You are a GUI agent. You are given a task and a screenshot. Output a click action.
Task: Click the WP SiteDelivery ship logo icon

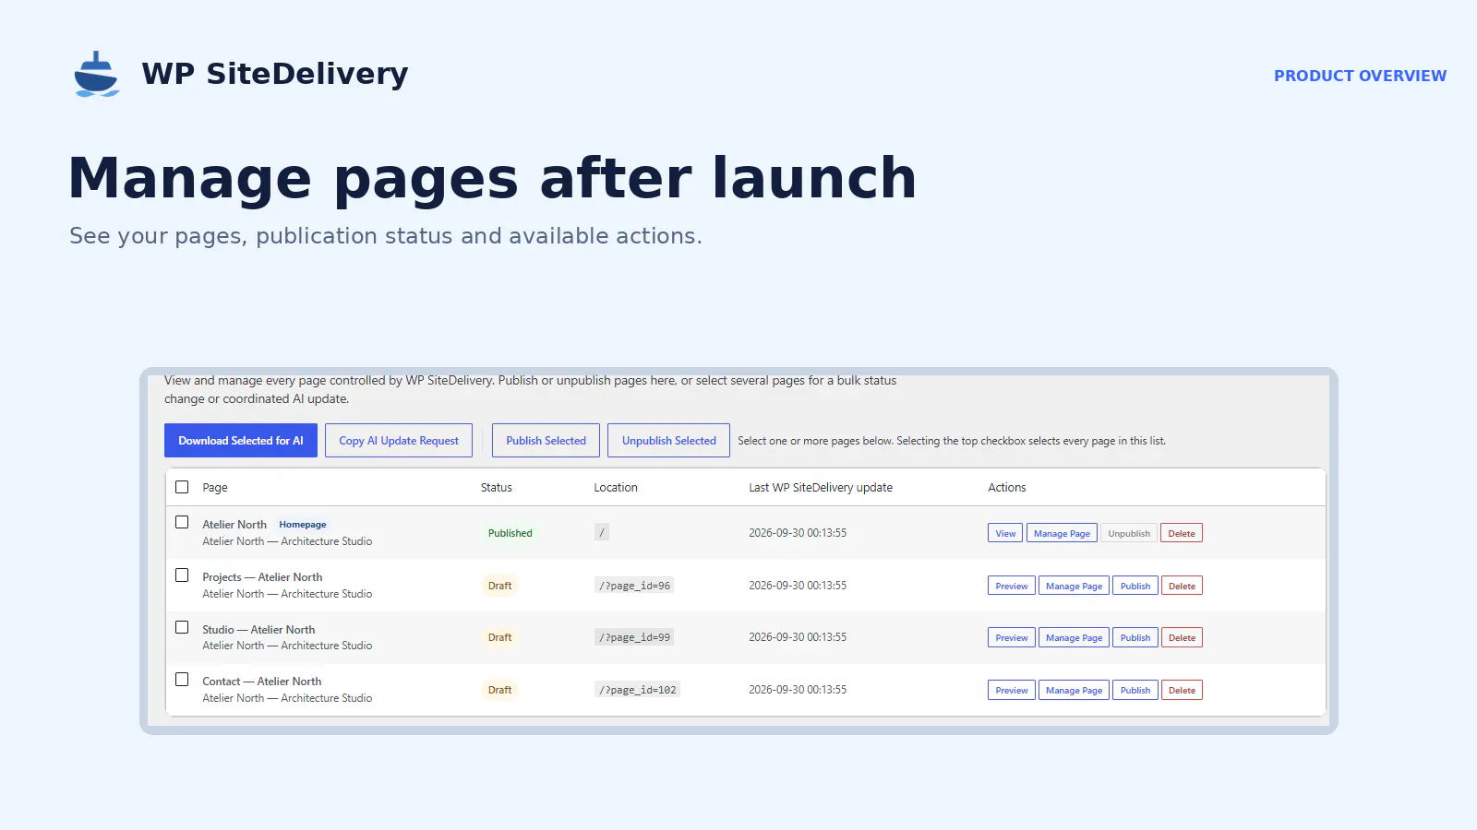pyautogui.click(x=96, y=74)
